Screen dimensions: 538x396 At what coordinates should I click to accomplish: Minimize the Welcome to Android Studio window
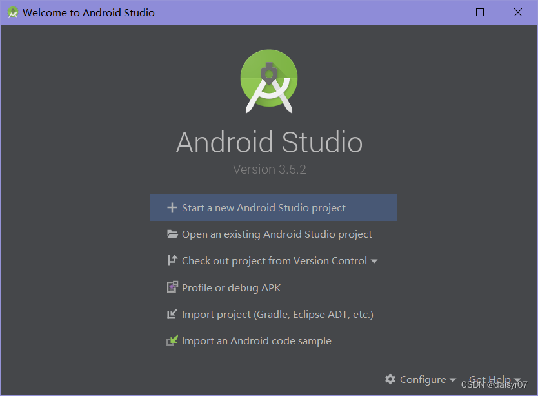pyautogui.click(x=443, y=12)
